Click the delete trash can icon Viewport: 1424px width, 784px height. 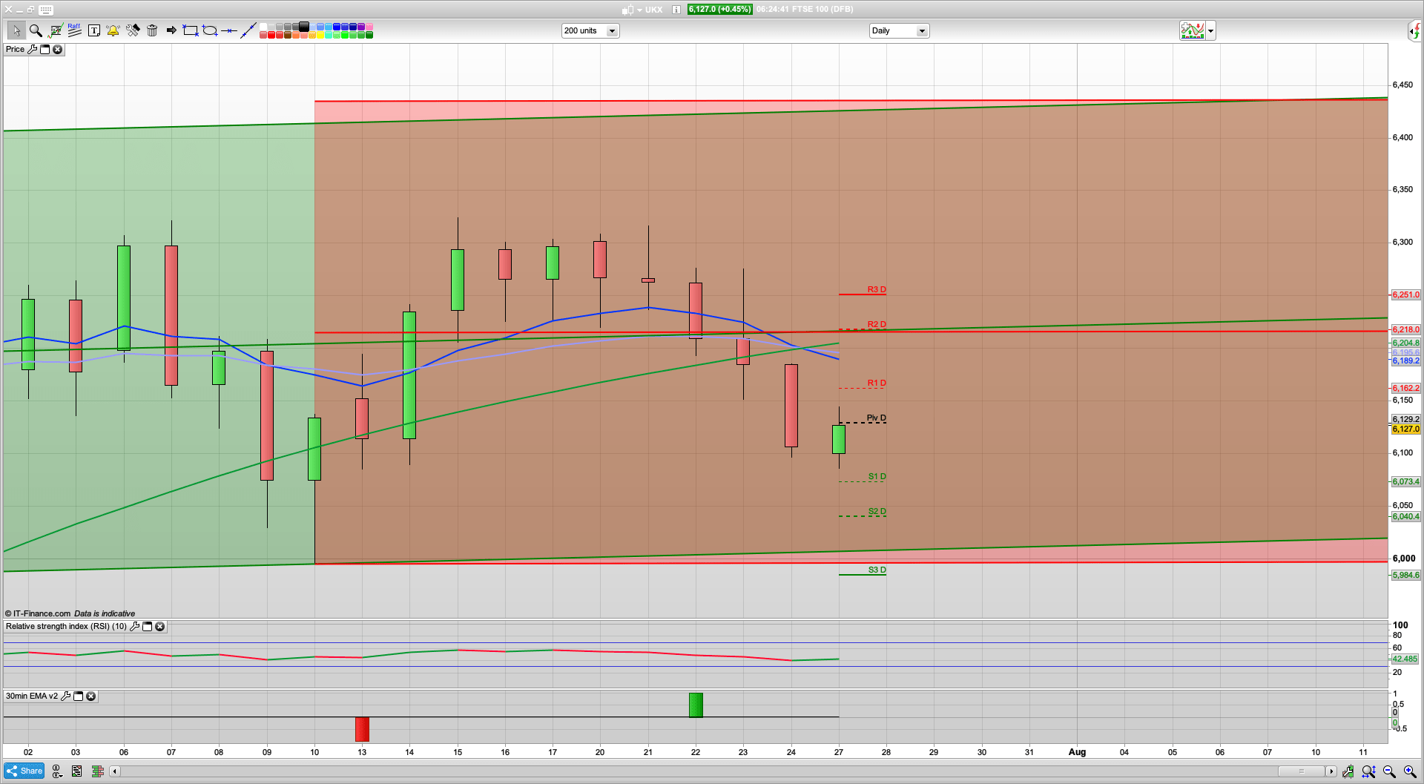(x=152, y=30)
